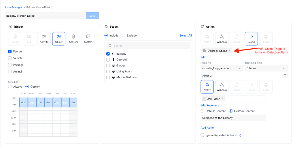Choose the Object trigger type
Screen dimensions: 295x147
59,39
